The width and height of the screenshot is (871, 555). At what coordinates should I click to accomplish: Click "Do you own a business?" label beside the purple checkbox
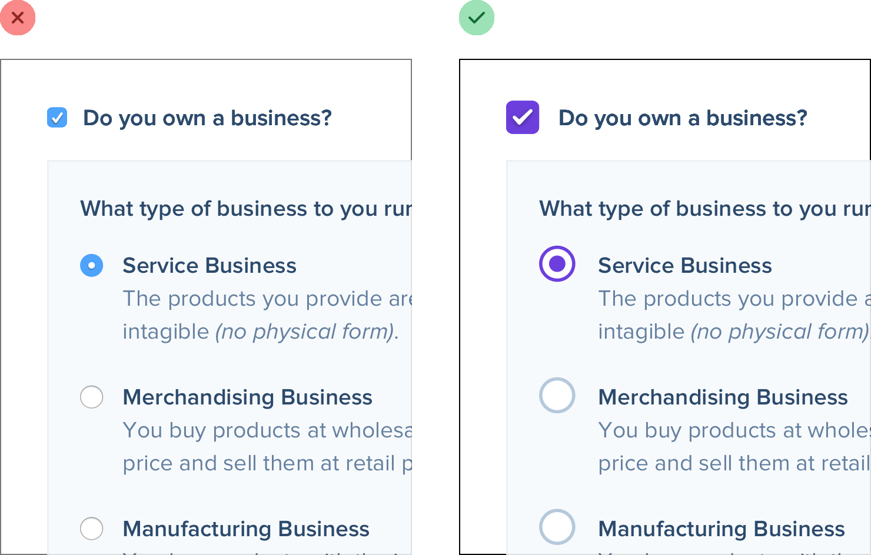tap(683, 118)
